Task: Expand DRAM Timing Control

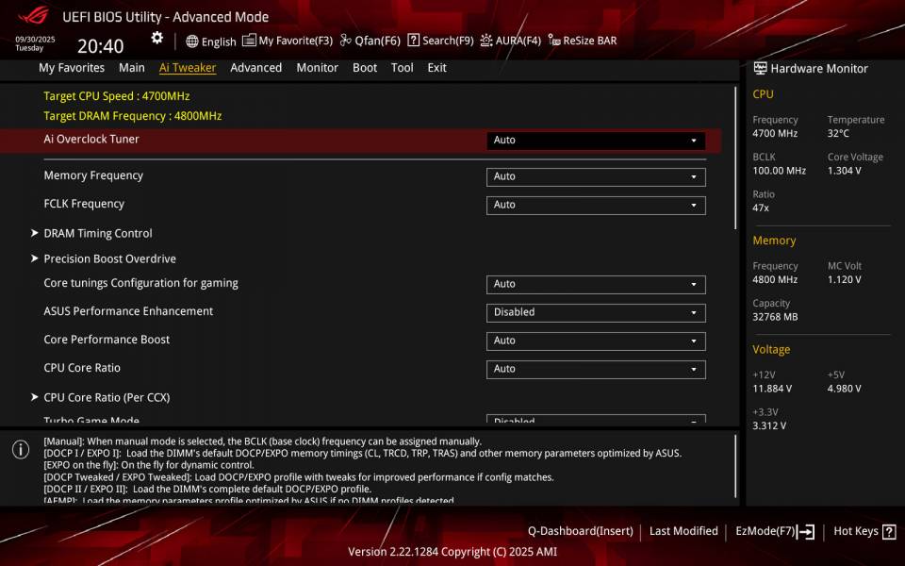Action: 97,233
